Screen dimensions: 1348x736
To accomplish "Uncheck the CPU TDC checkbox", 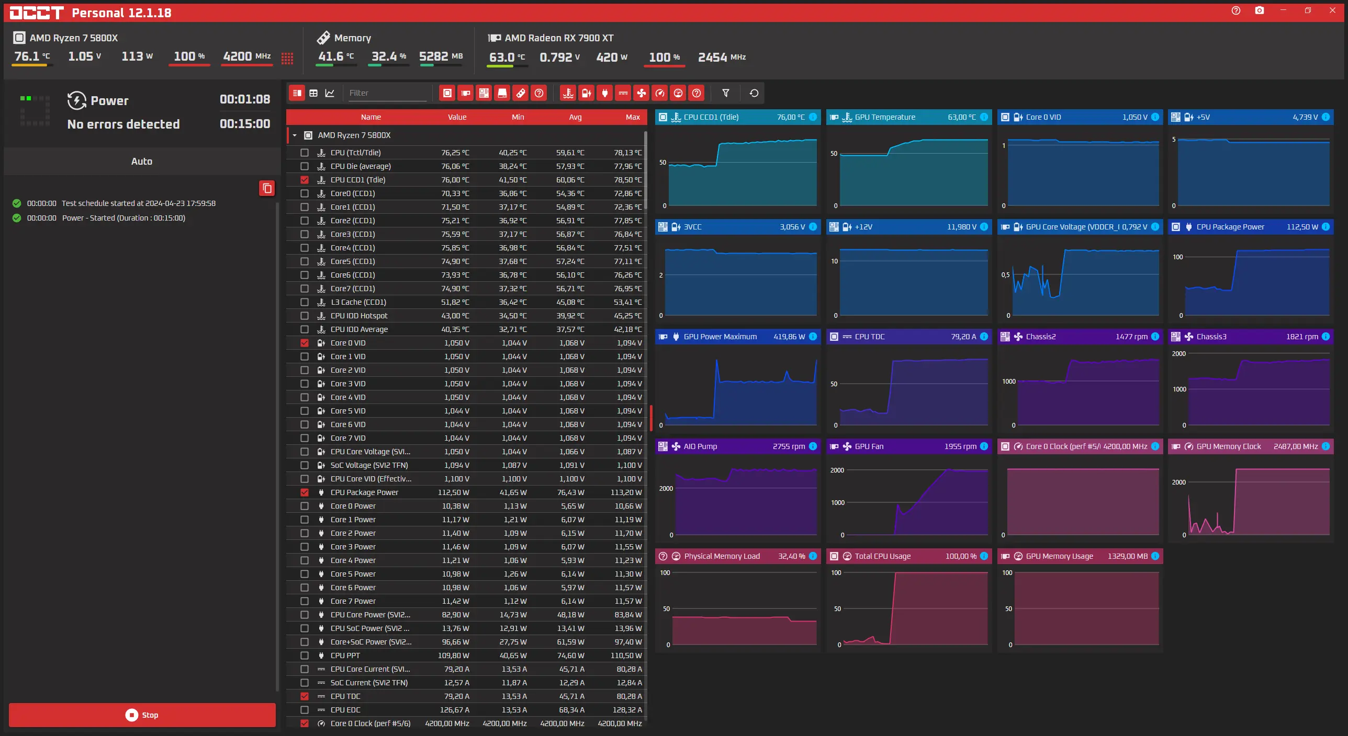I will click(305, 696).
